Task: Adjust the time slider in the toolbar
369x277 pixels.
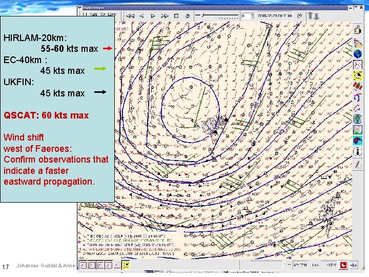Action: (x=217, y=16)
